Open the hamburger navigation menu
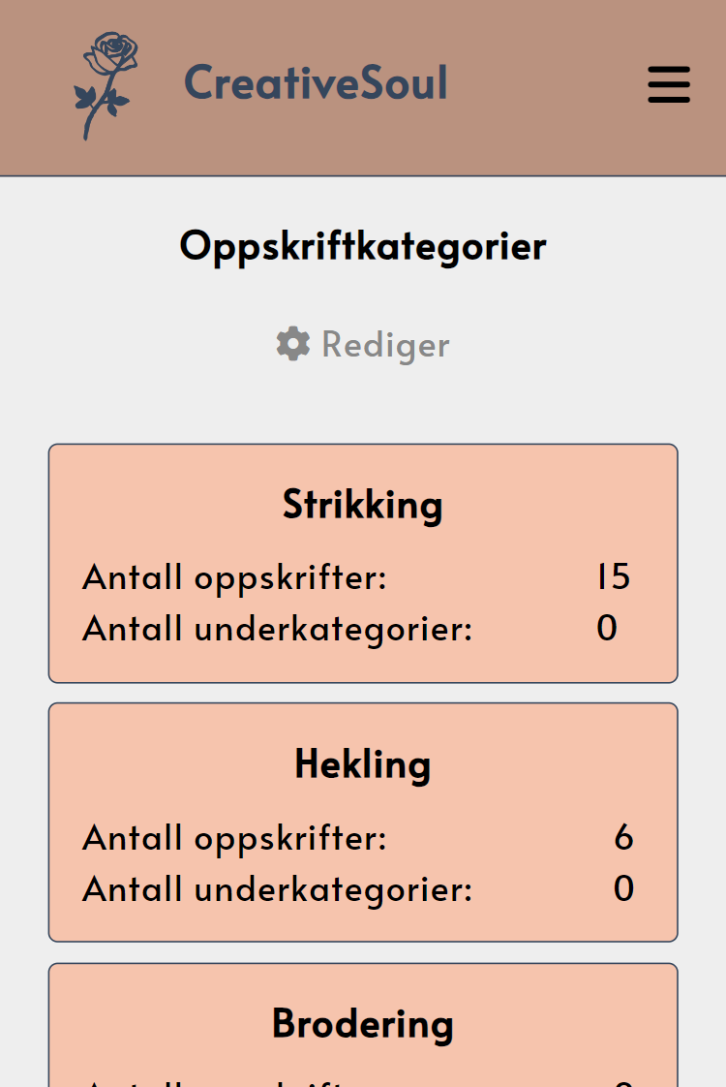Image resolution: width=726 pixels, height=1087 pixels. 668,85
